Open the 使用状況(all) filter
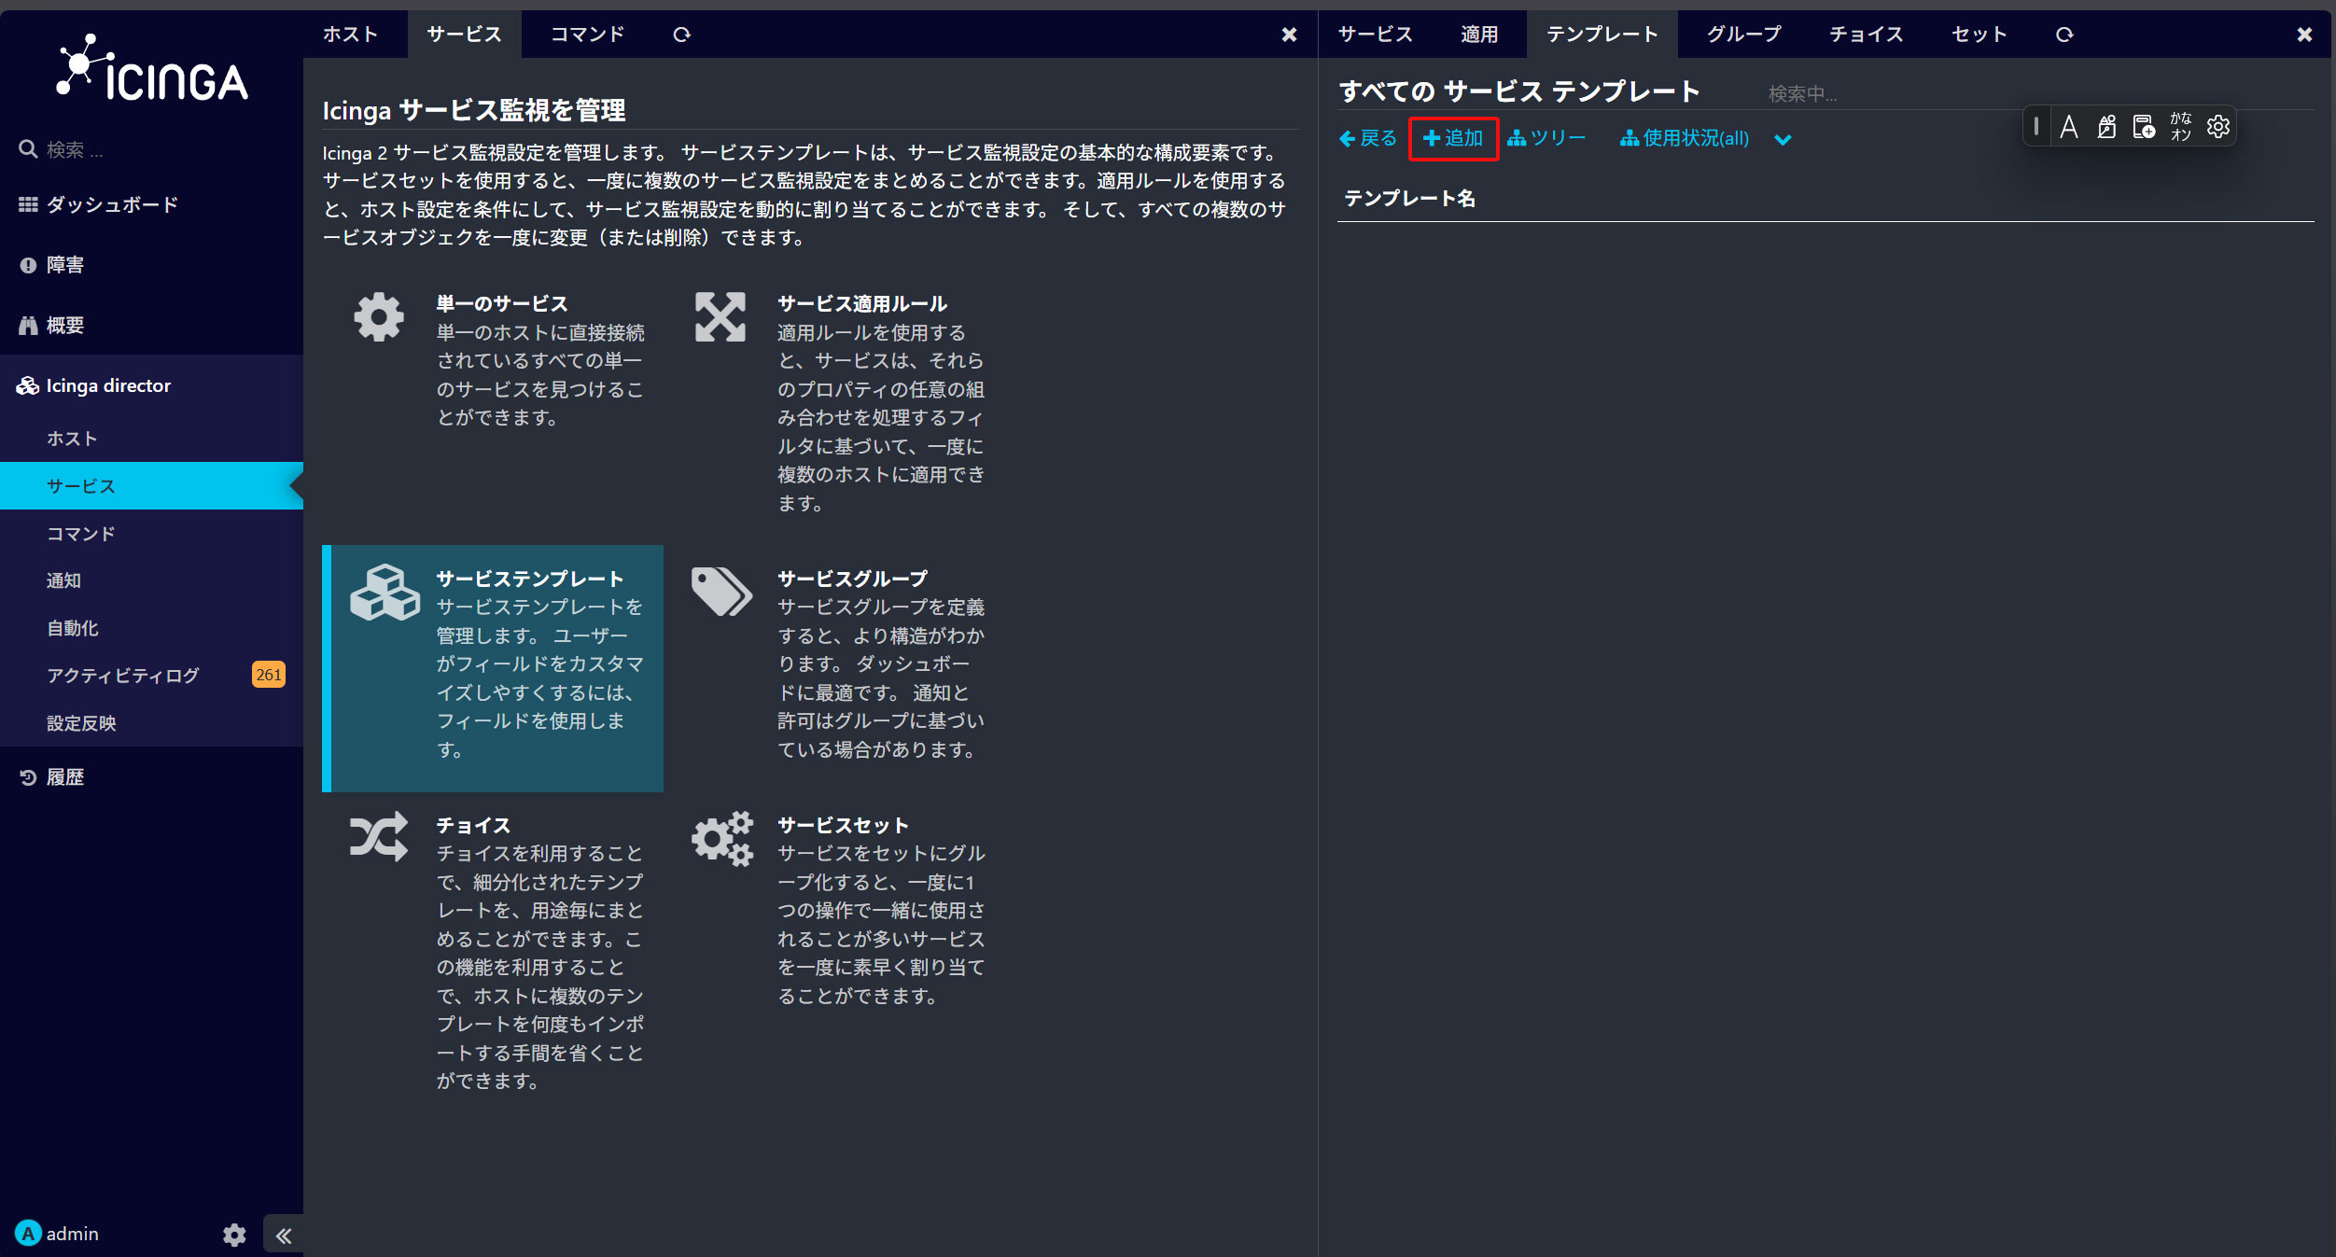 coord(1685,138)
